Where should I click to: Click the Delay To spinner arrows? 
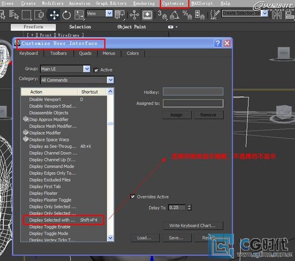[189, 207]
